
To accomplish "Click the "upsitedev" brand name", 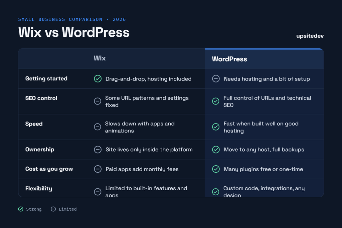I will pos(310,36).
